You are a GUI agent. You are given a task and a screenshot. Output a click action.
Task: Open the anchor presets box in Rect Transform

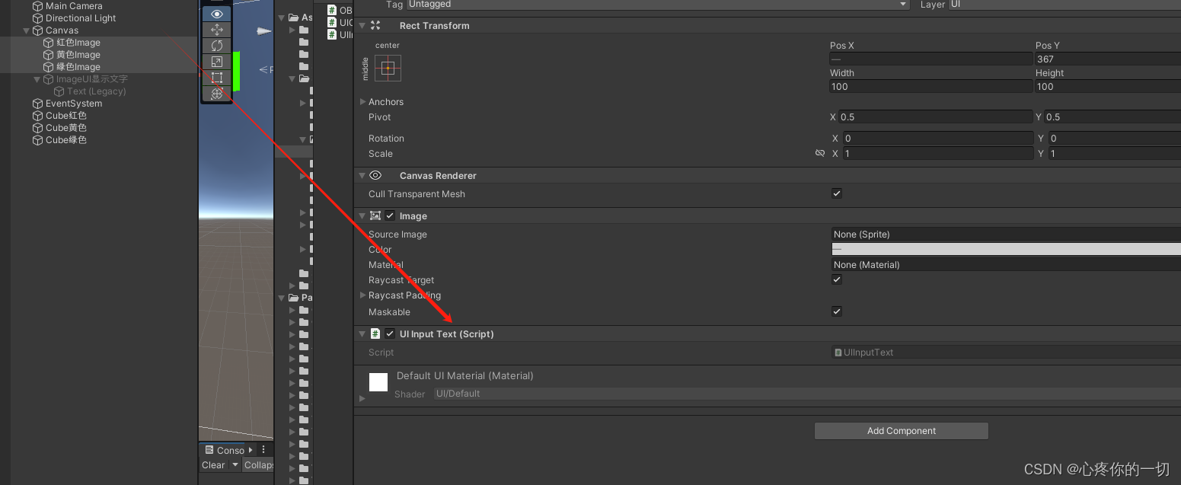388,68
